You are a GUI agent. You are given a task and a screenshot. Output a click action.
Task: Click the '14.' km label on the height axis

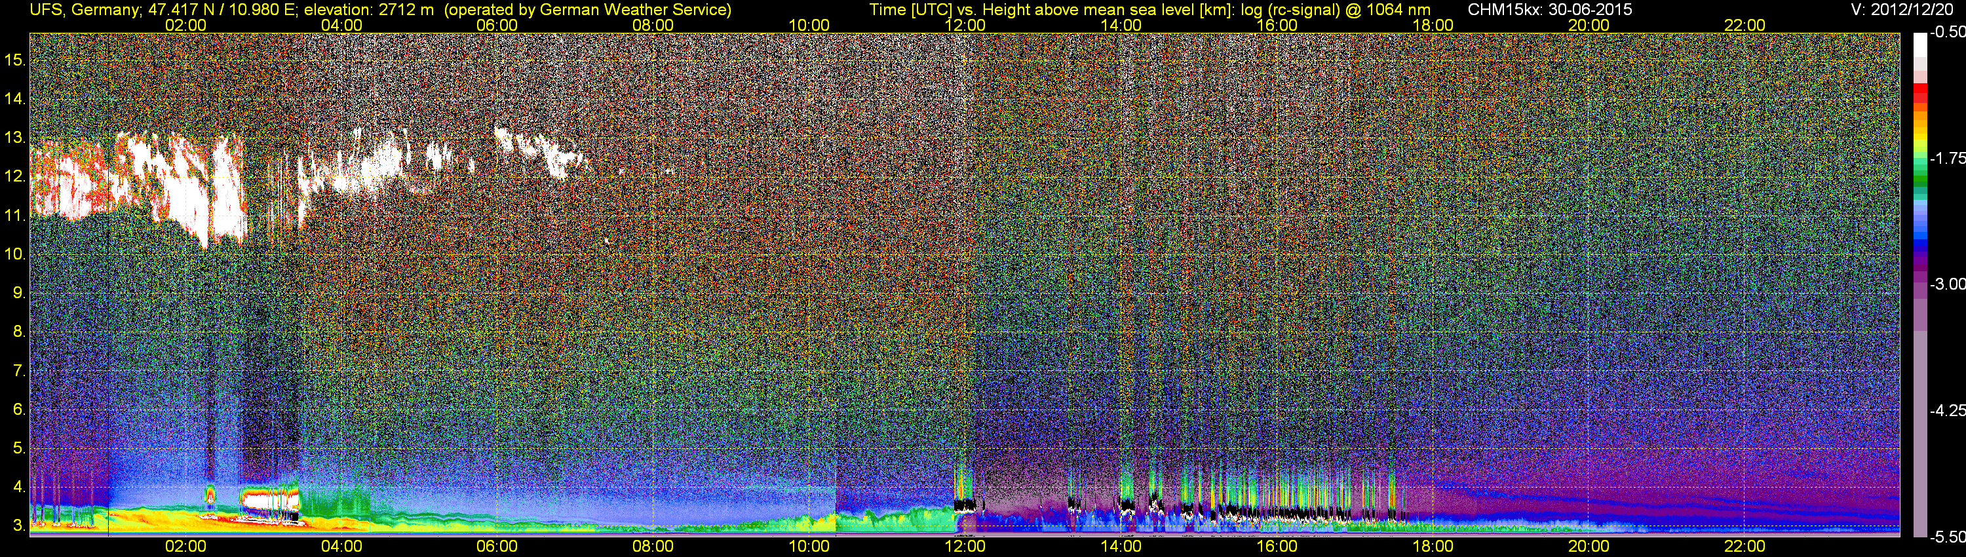click(15, 98)
